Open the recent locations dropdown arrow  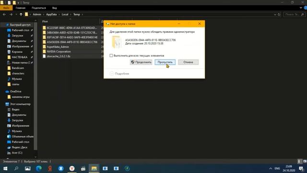click(x=16, y=14)
